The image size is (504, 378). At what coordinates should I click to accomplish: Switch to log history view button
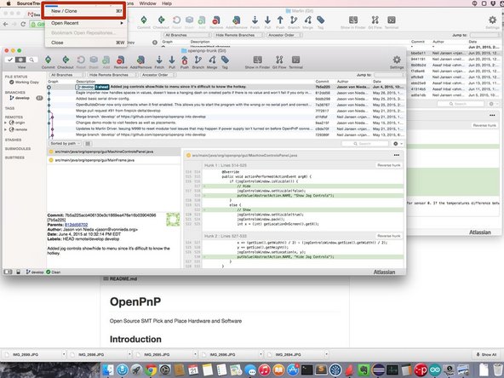tap(20, 60)
